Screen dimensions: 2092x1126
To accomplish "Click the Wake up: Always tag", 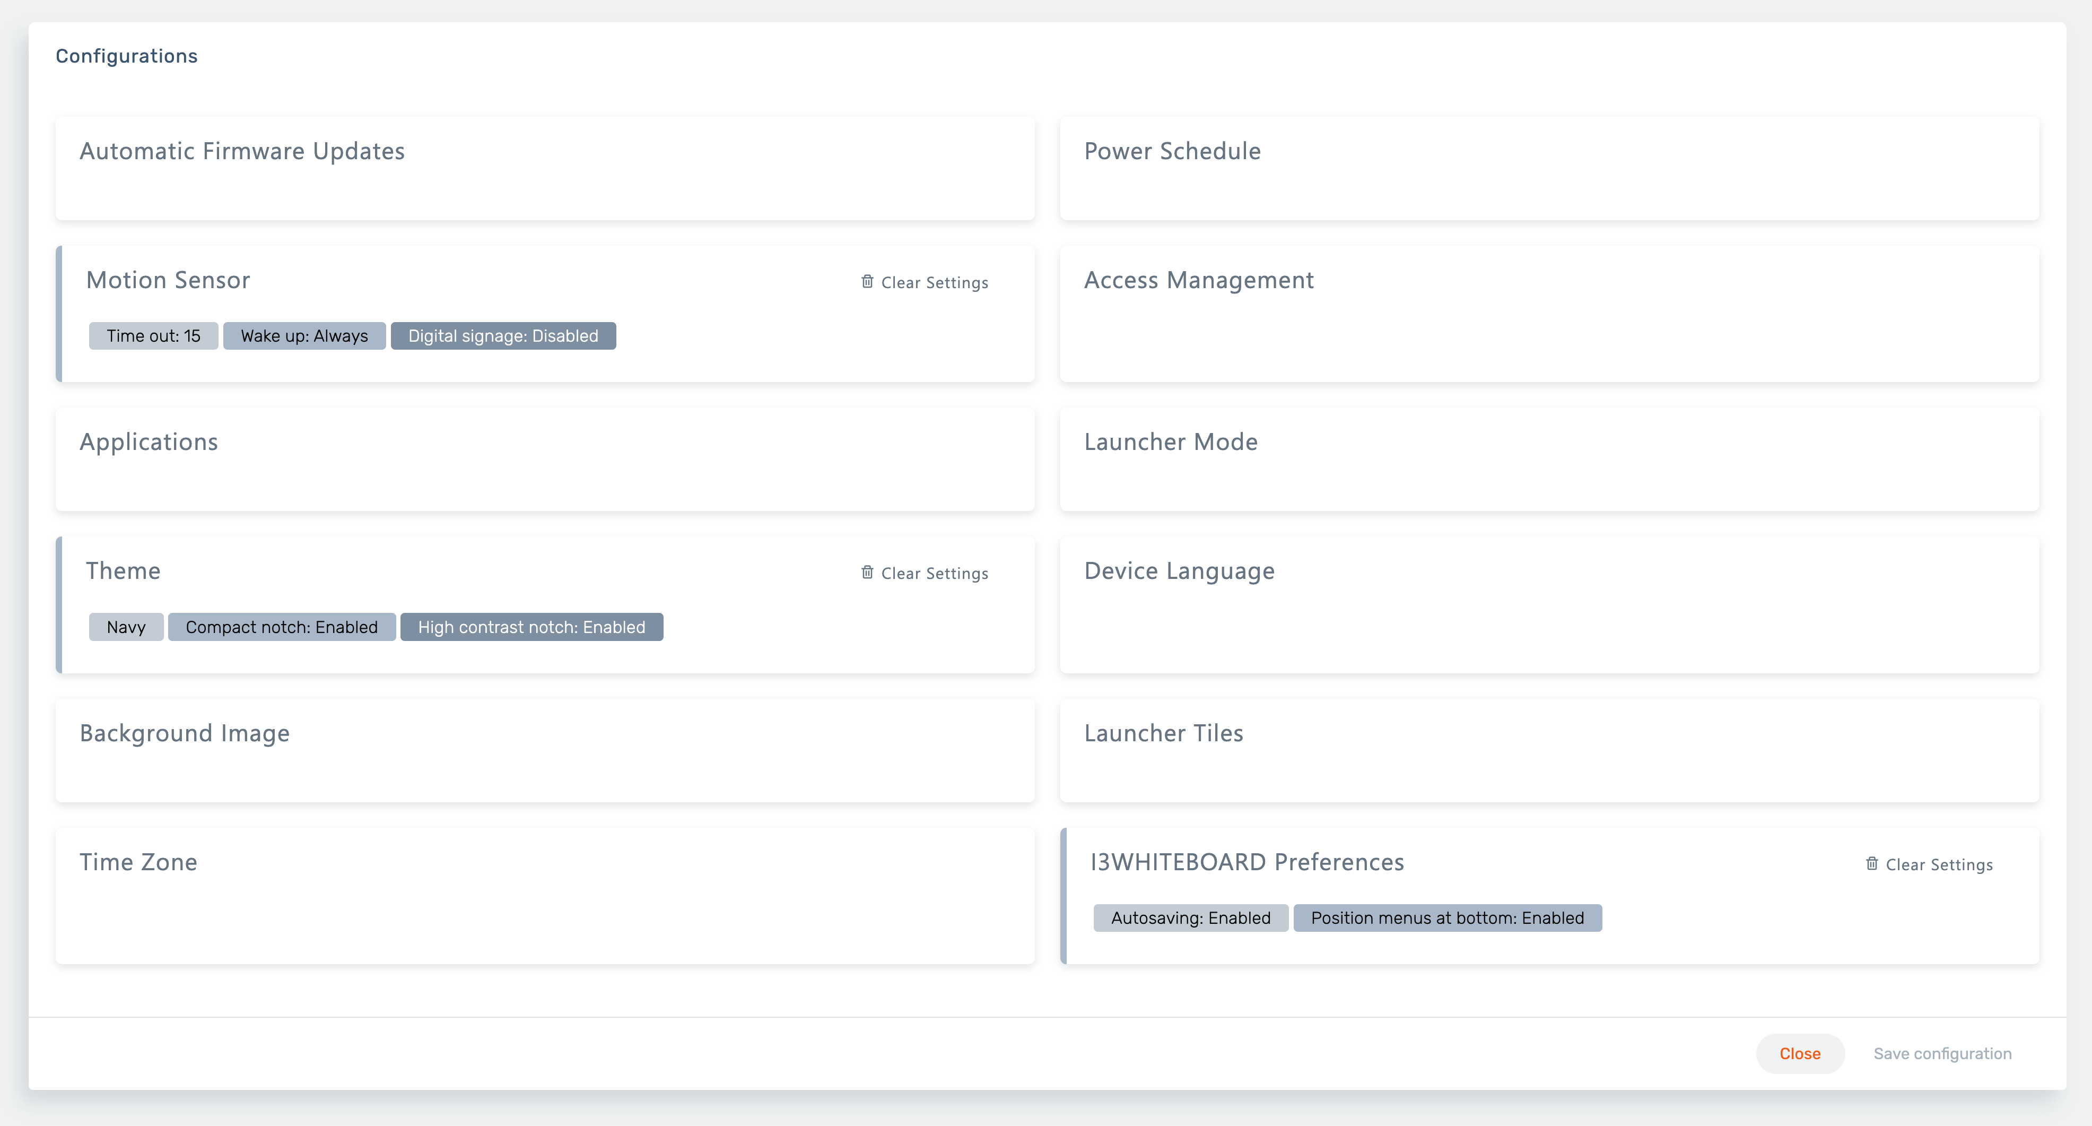I will point(304,335).
